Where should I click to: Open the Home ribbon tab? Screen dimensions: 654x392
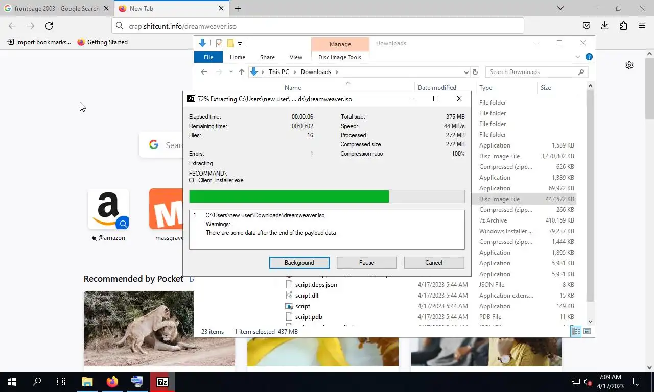[x=238, y=57]
